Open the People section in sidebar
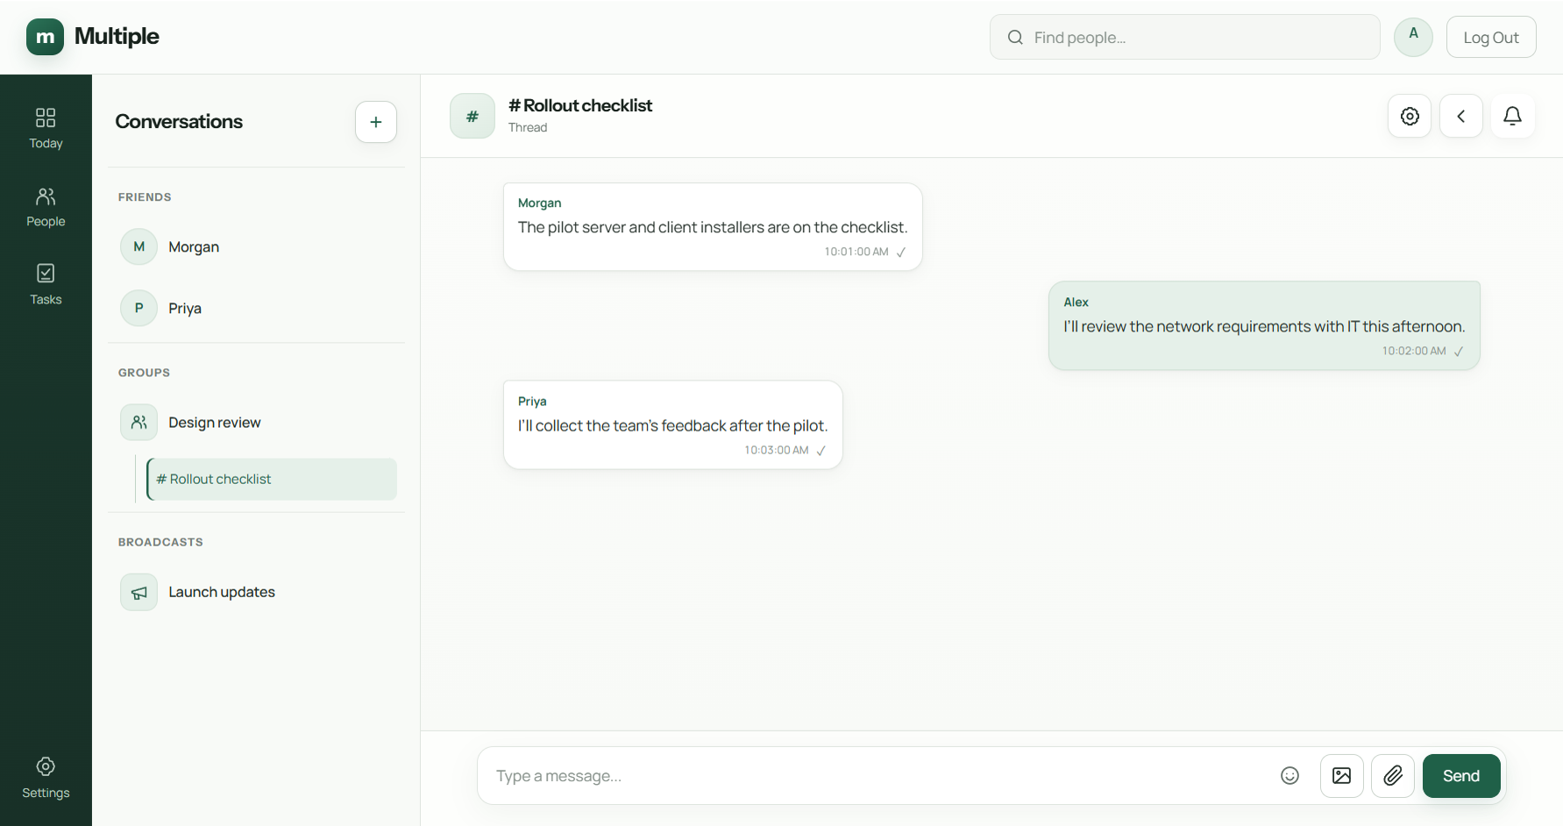Screen dimensions: 1563x826 [46, 207]
